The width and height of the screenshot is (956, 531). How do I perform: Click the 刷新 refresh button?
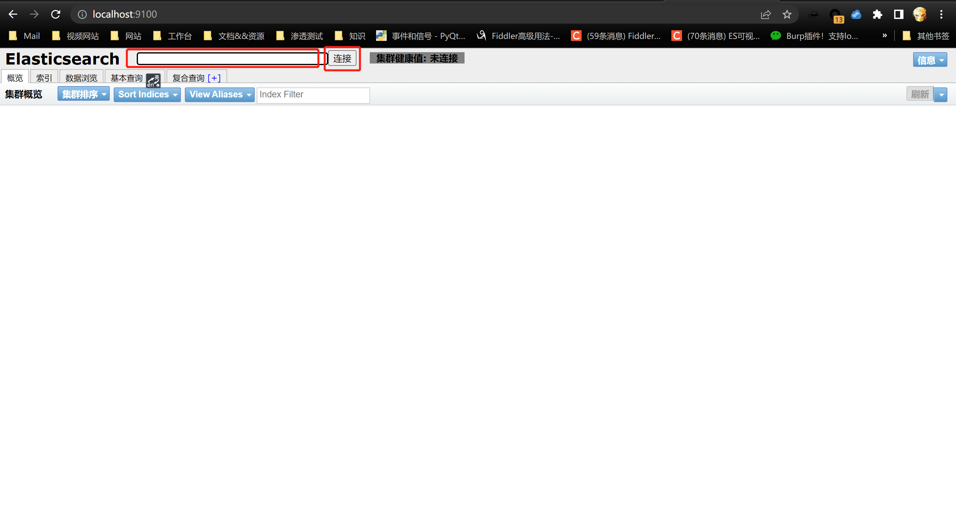point(920,94)
